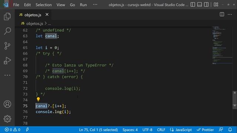
Task: Change file encoding UTF-8
Action: point(147,130)
